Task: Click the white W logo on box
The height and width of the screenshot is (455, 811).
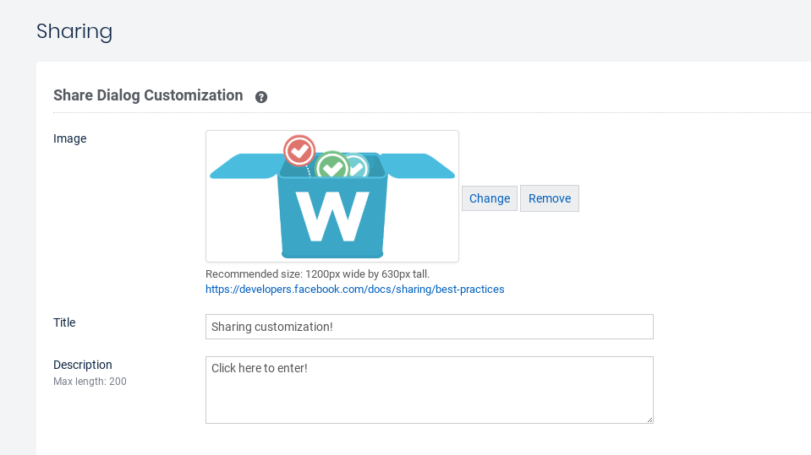Action: 332,217
